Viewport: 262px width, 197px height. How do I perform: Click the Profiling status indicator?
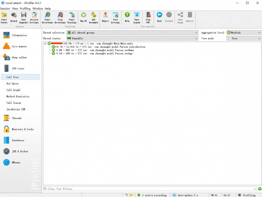247,195
